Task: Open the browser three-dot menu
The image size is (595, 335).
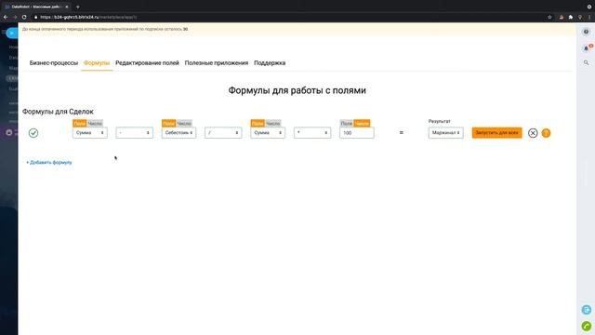Action: coord(589,17)
